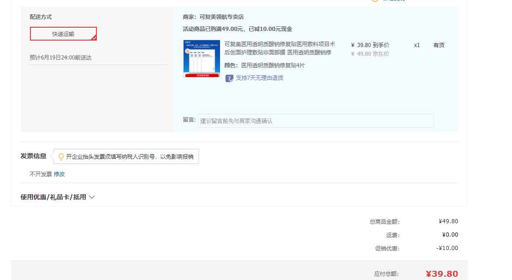Click the invoice taxpayer ID tip tooltip
The width and height of the screenshot is (512, 280).
click(129, 157)
